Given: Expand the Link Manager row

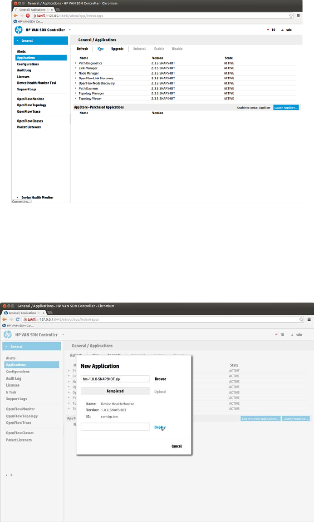Looking at the screenshot, I should coord(76,68).
